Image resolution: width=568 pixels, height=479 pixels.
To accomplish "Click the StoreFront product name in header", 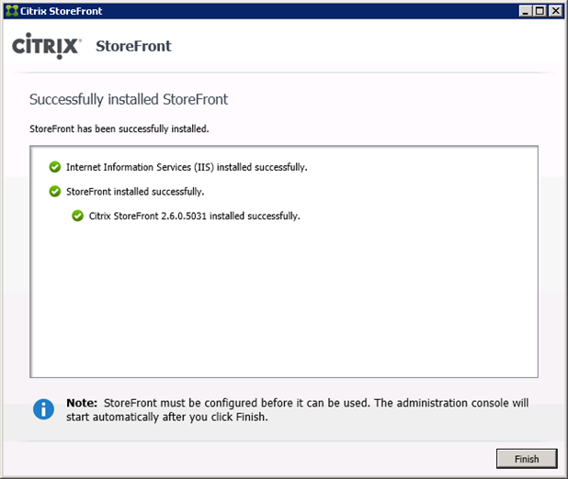I will click(x=133, y=46).
